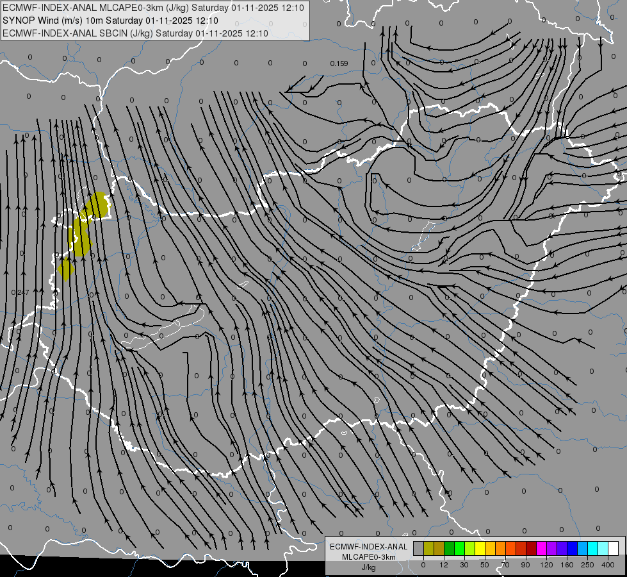627x577 pixels.
Task: Click the 0.247 map value
Action: (x=20, y=292)
